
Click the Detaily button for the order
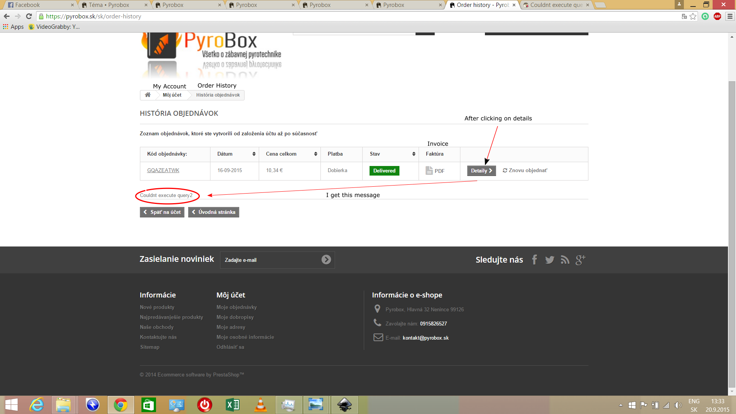click(481, 171)
